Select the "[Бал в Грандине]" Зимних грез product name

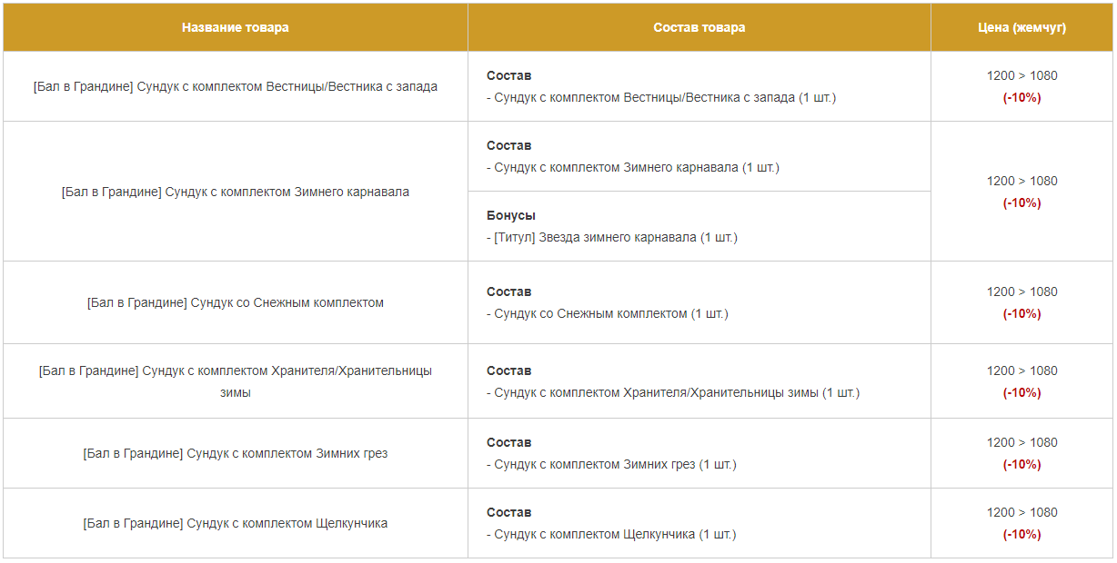tap(235, 453)
